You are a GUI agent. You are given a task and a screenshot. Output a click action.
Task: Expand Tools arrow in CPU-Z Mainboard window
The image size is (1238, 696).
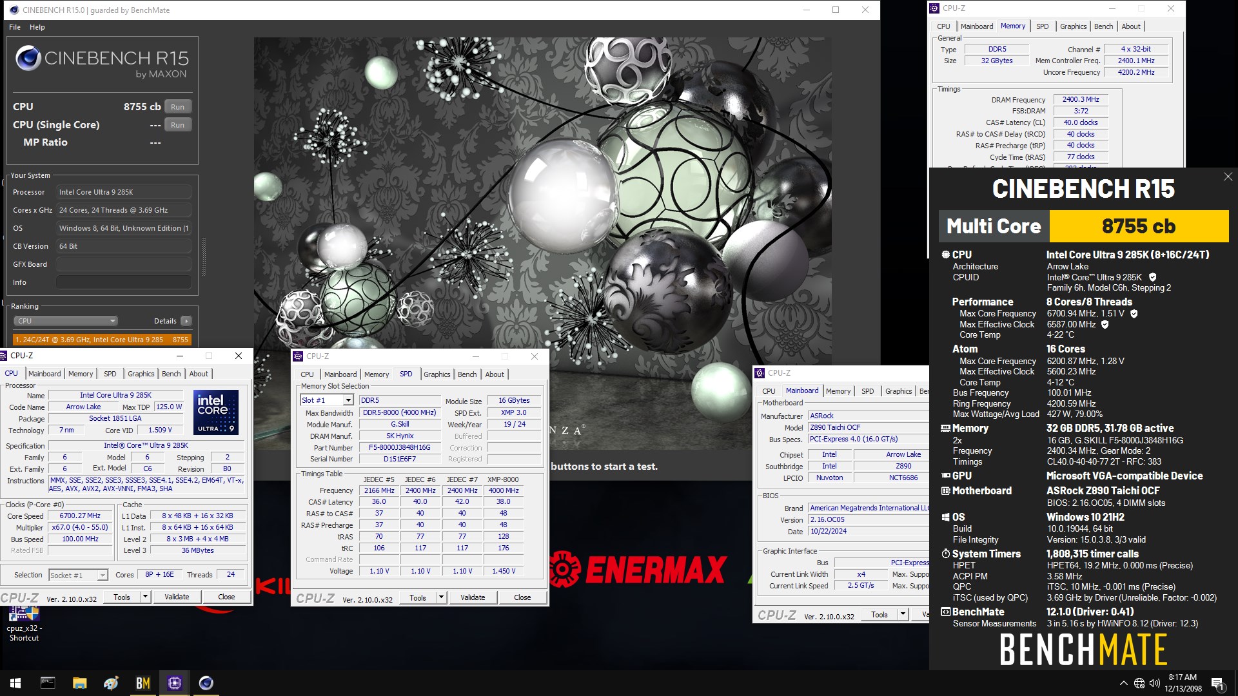903,614
